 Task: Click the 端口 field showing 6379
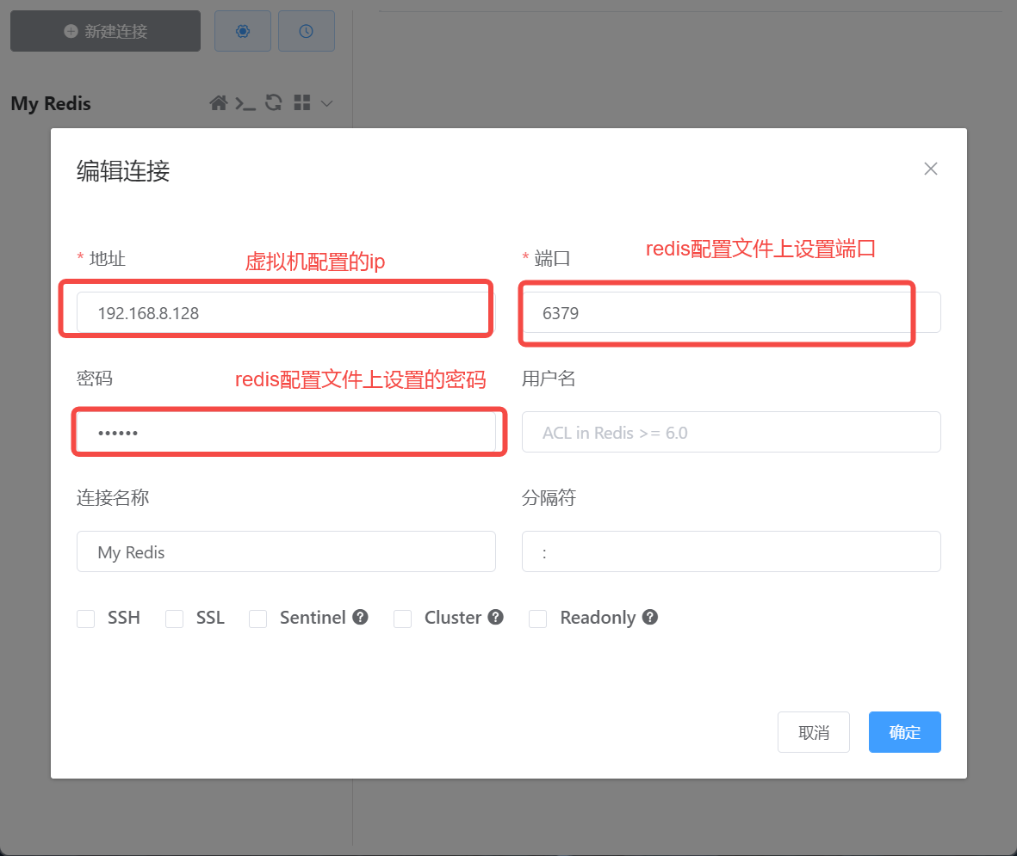pyautogui.click(x=731, y=312)
